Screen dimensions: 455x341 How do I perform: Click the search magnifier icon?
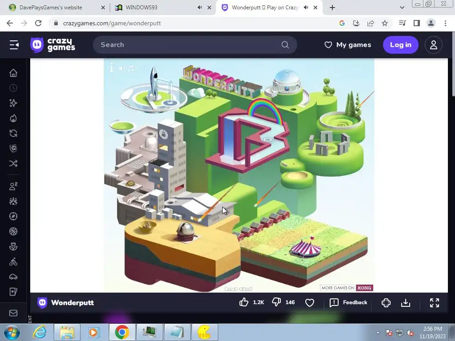pos(285,45)
